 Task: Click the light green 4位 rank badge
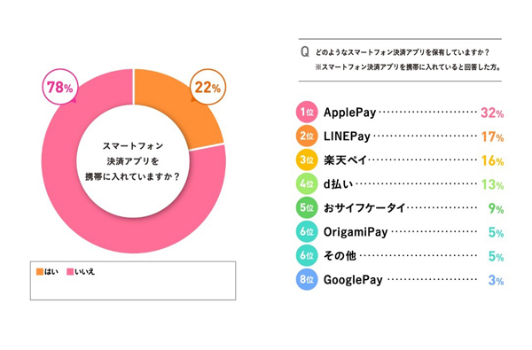(307, 183)
